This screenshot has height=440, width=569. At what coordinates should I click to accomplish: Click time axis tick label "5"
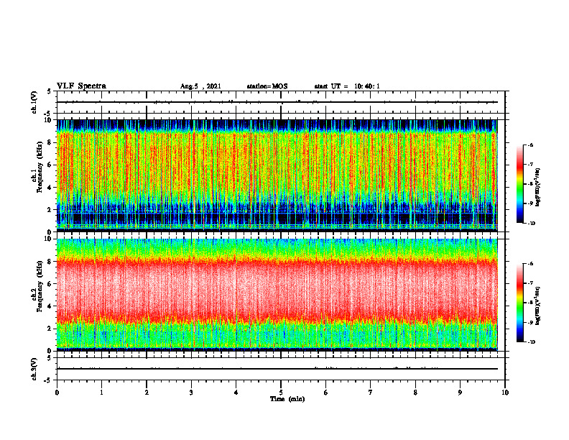(281, 393)
